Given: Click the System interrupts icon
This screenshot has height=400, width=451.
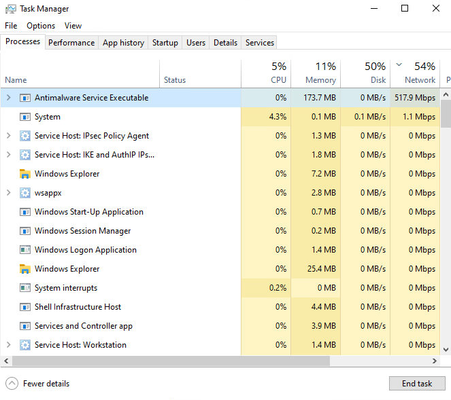Looking at the screenshot, I should coord(25,288).
